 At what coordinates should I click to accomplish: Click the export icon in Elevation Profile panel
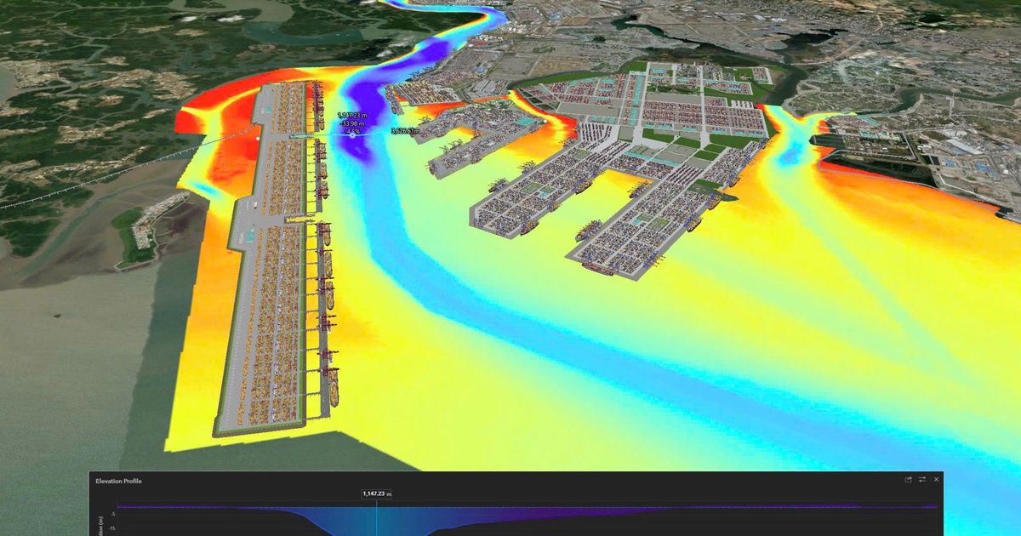909,480
